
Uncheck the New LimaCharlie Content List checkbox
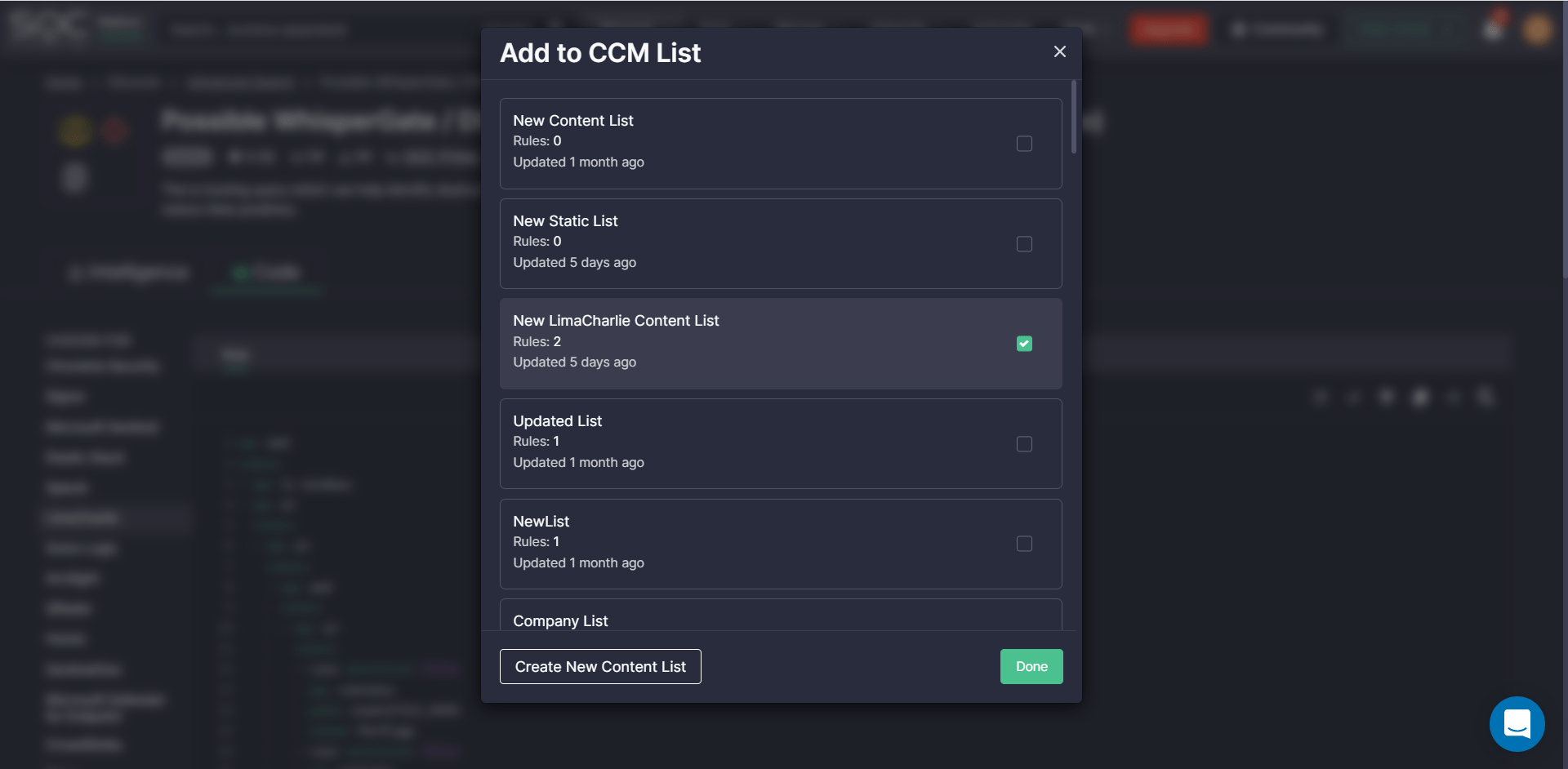click(1024, 344)
